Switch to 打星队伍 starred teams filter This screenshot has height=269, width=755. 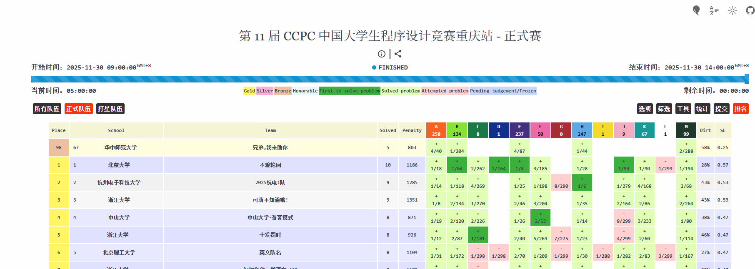[110, 109]
